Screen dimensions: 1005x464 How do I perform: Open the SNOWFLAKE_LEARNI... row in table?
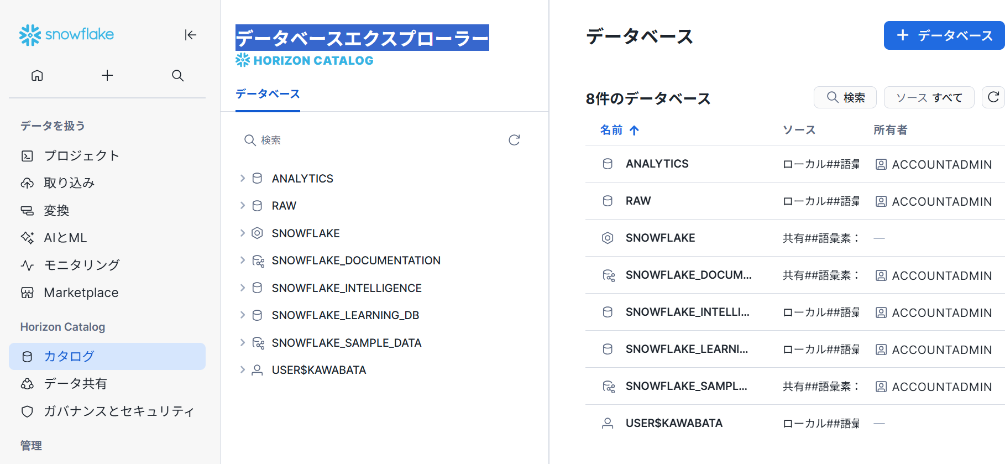coord(795,349)
